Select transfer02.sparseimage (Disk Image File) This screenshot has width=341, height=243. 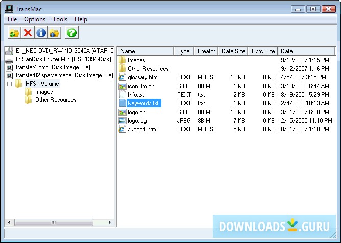[65, 75]
